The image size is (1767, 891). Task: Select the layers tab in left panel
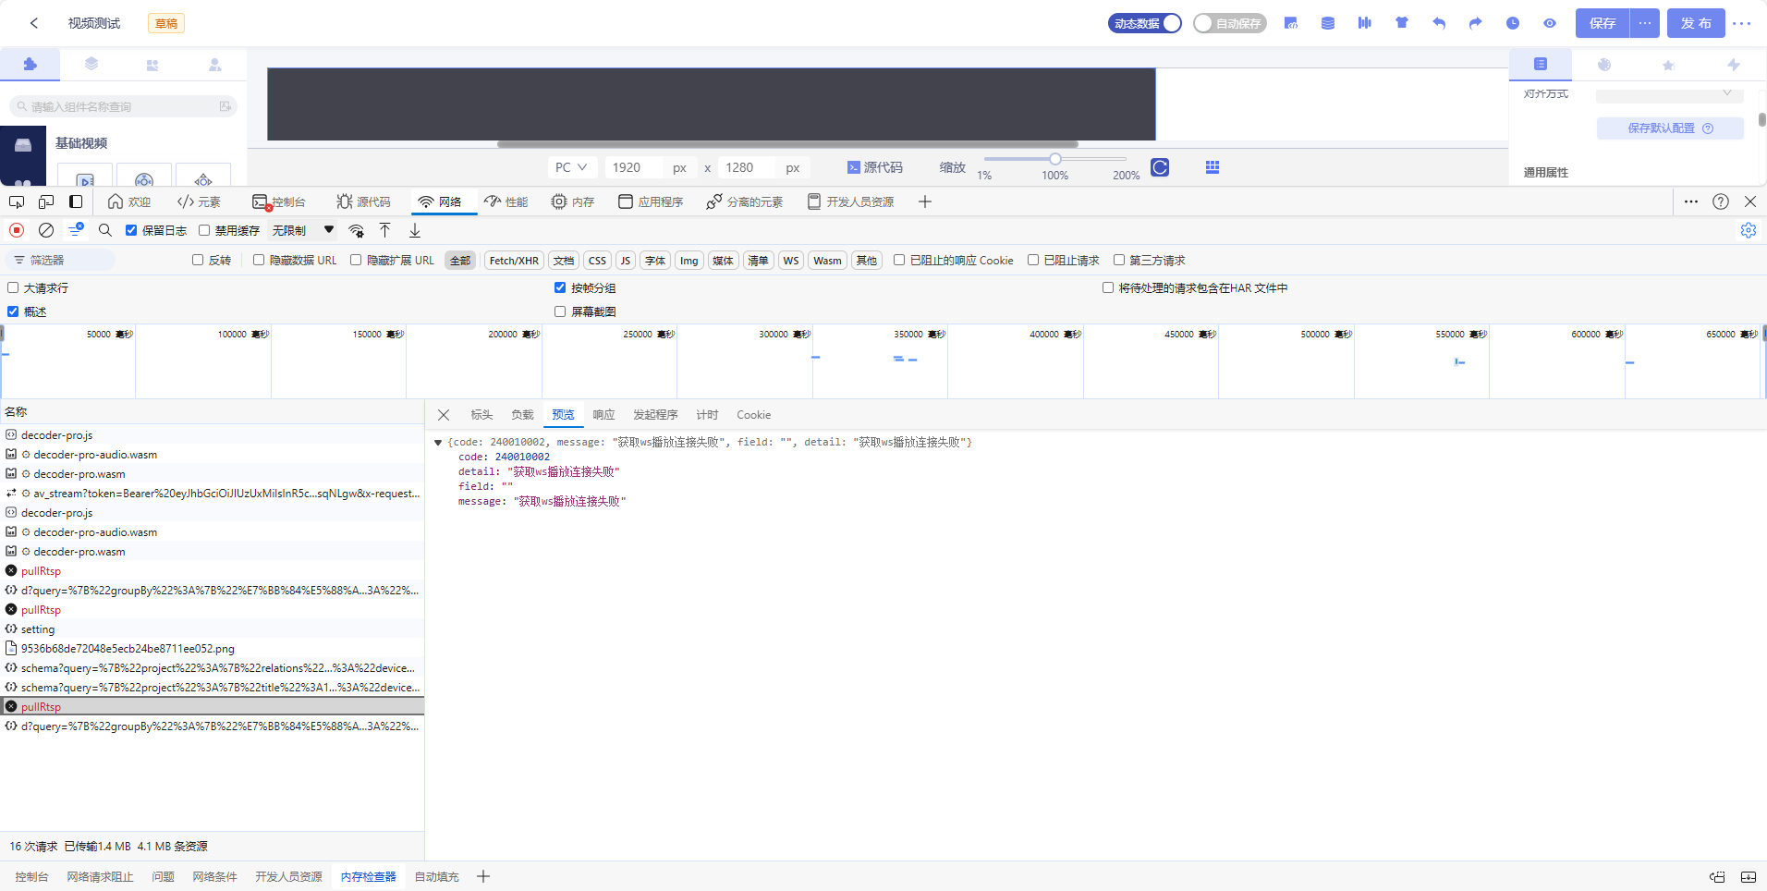91,65
